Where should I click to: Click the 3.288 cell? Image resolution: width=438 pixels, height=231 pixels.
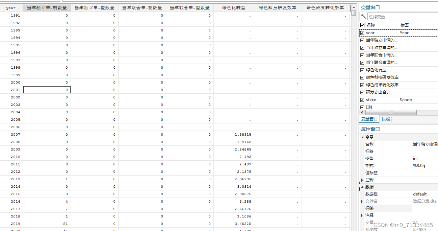tap(234, 201)
